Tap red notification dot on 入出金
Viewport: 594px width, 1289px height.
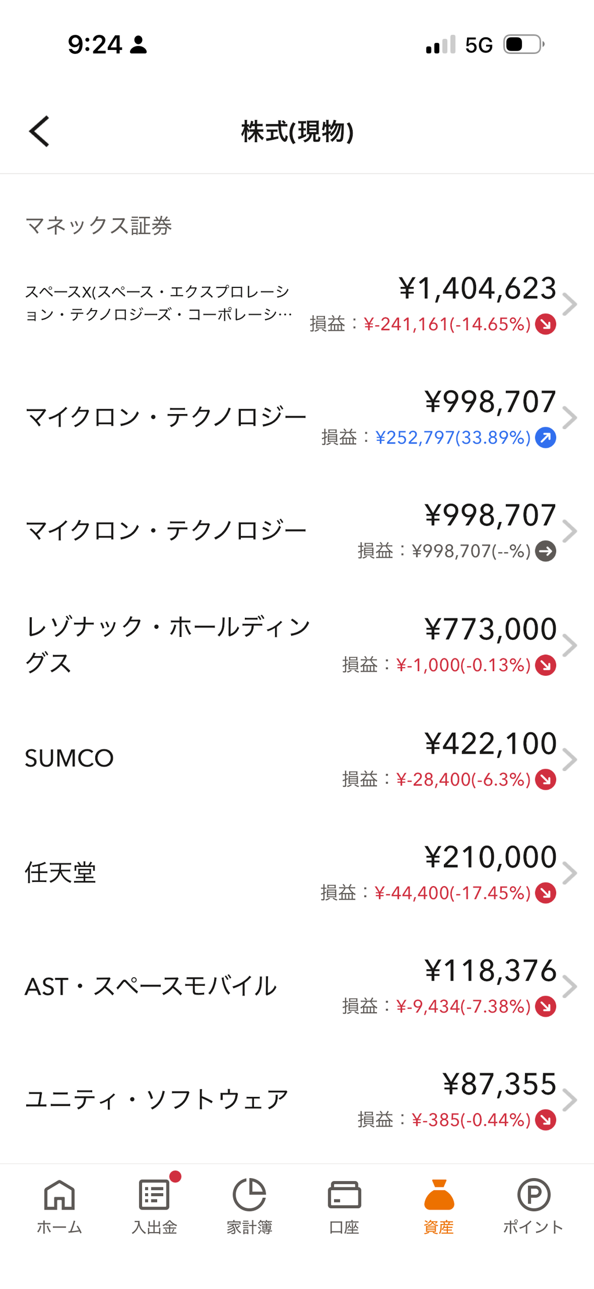coord(175,1177)
